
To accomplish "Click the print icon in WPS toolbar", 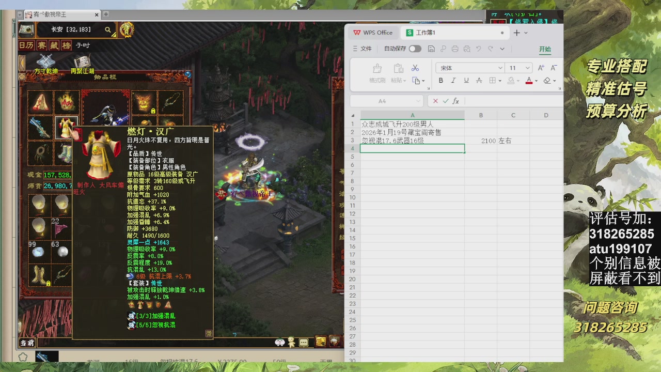I will pos(455,49).
